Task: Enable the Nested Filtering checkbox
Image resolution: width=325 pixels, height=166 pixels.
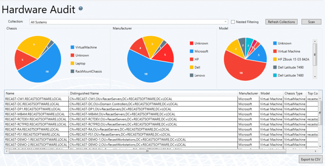Action: 233,22
